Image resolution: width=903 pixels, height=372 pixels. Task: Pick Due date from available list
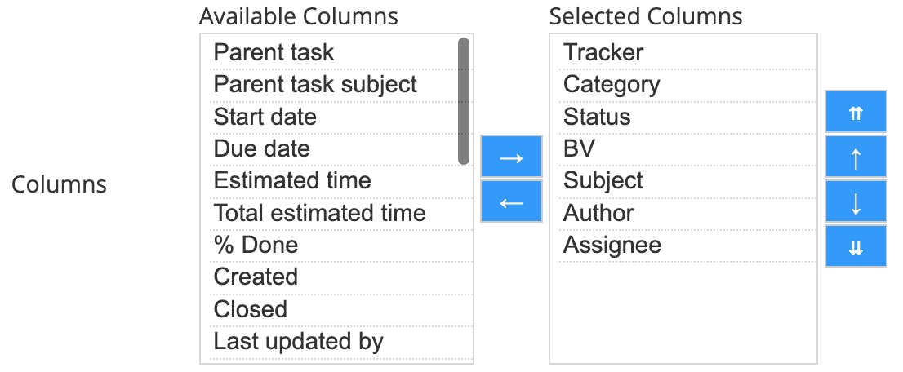(x=262, y=149)
